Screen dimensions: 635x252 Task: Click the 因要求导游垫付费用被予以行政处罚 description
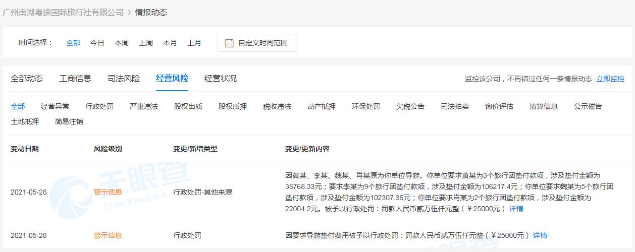click(x=408, y=235)
